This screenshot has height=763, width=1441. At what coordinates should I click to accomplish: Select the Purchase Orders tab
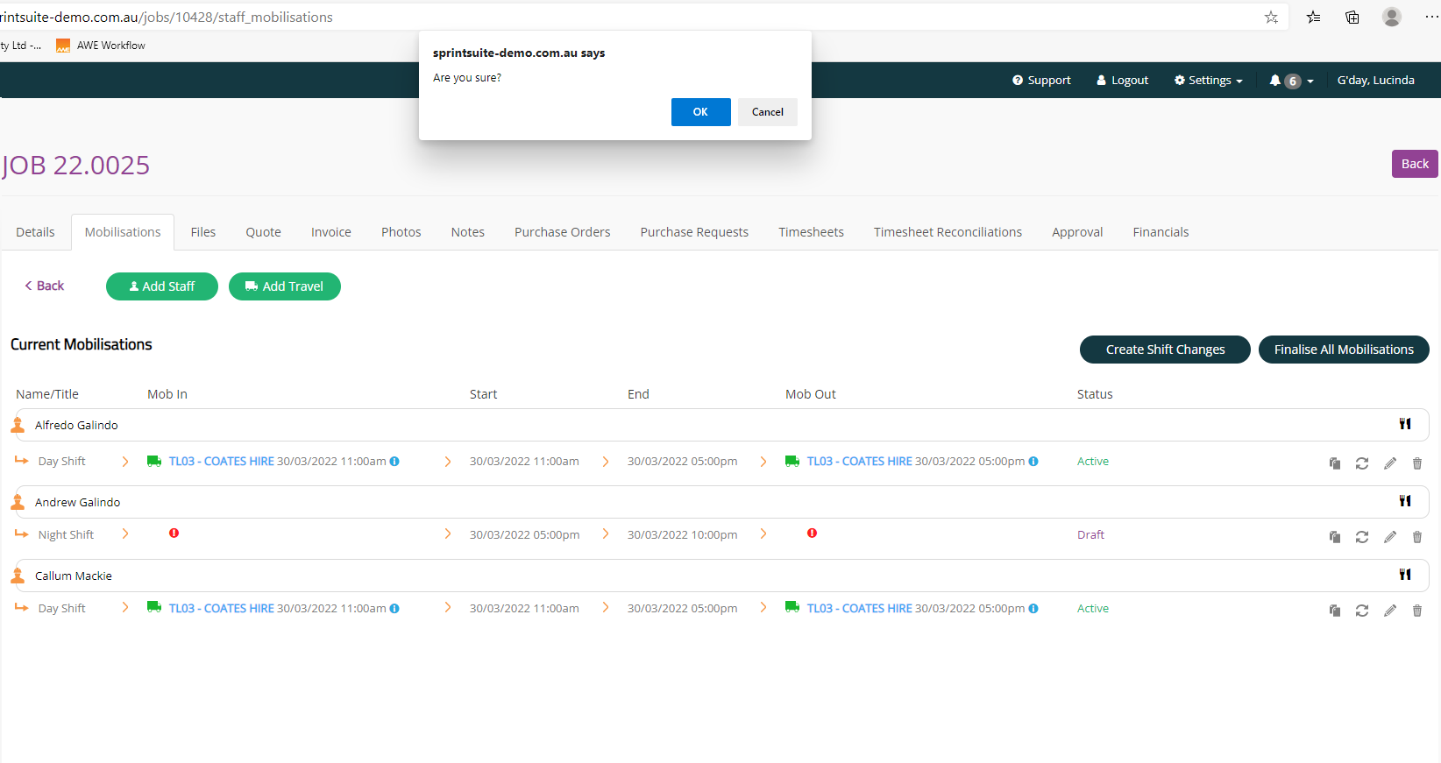click(562, 232)
